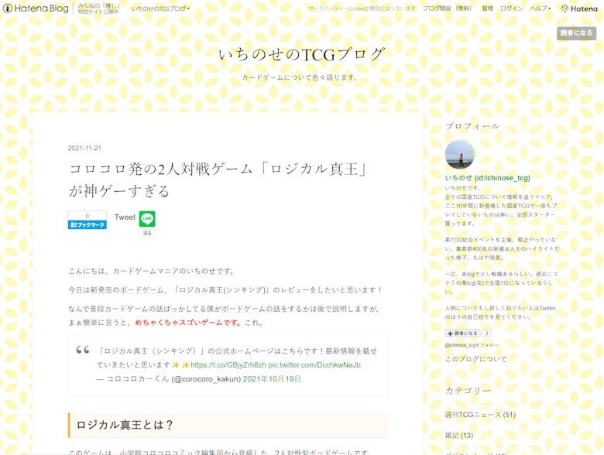Expand the ヘルプ dropdown menu

coord(540,9)
